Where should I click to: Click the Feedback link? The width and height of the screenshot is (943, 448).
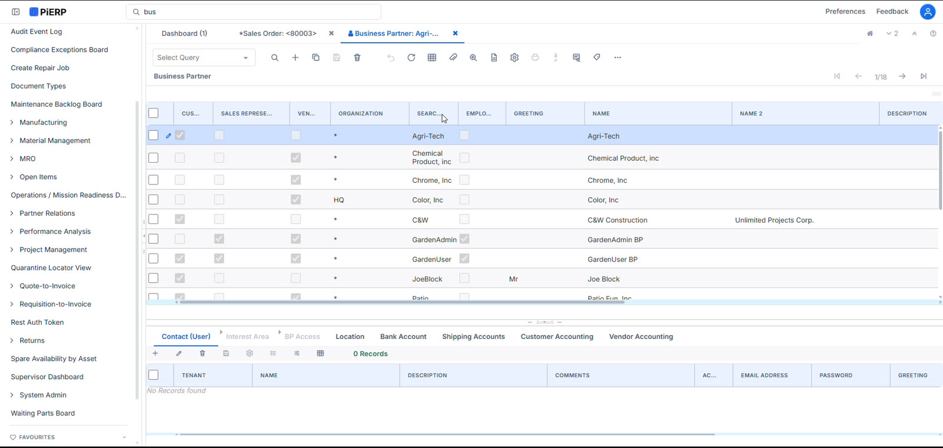(x=892, y=12)
